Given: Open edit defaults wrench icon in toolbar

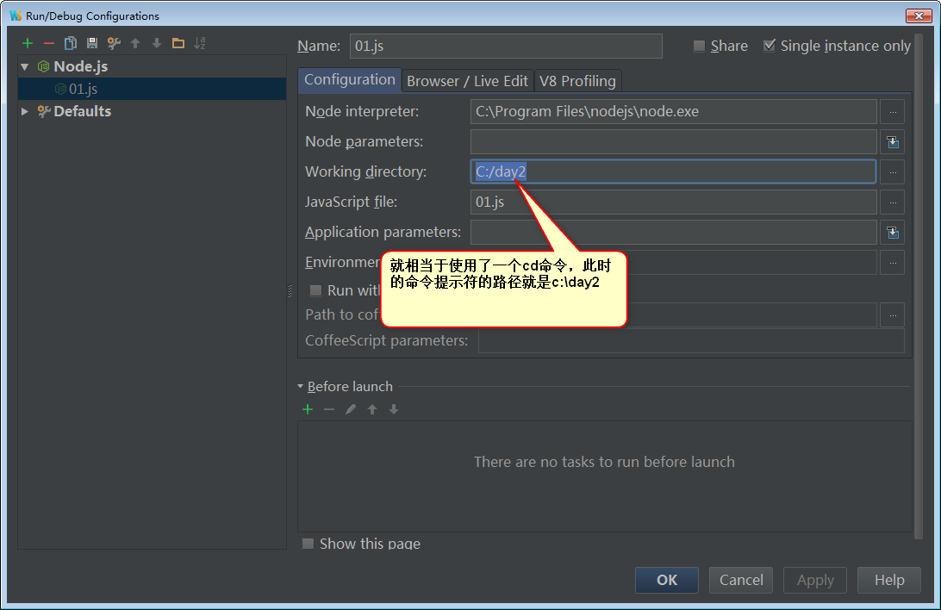Looking at the screenshot, I should click(114, 43).
